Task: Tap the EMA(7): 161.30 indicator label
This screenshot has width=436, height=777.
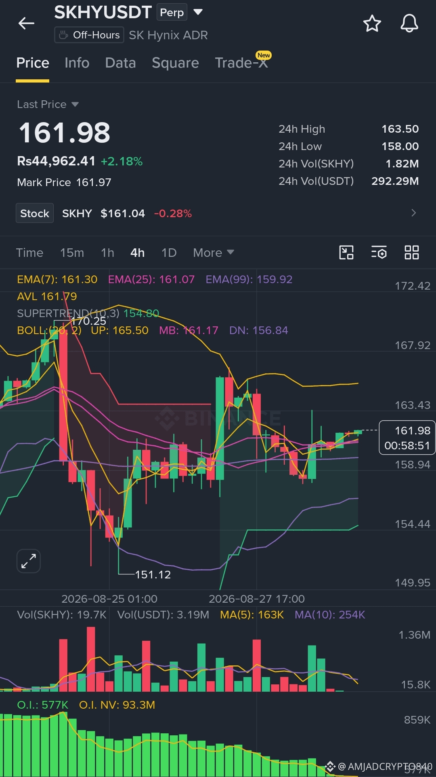Action: coord(57,279)
